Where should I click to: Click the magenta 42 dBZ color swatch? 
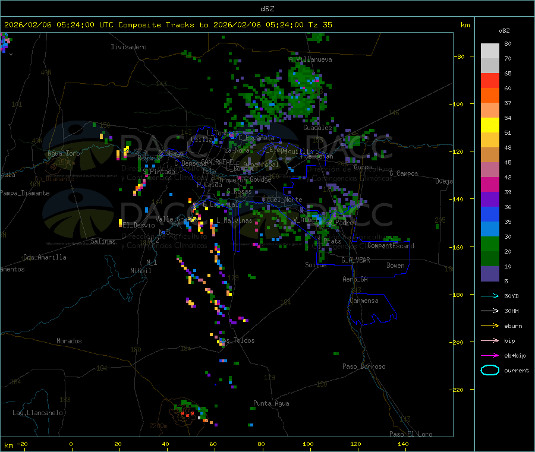[x=490, y=184]
